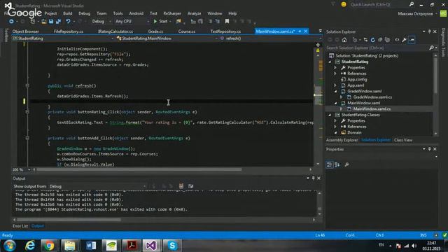Click the search magnifier in Solution Explorer
448x252 pixels.
point(431,48)
